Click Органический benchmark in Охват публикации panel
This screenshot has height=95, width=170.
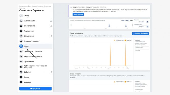tap(139, 48)
